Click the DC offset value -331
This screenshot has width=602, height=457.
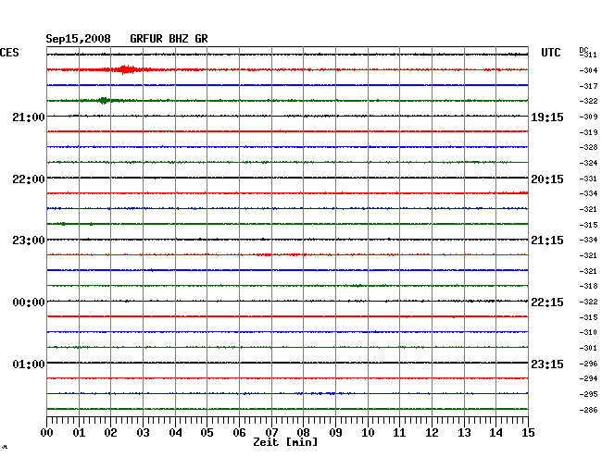point(588,179)
